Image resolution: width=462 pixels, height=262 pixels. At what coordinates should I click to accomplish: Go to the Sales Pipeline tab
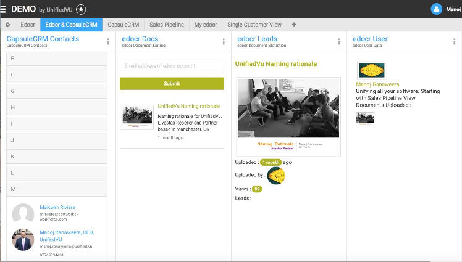pos(167,25)
